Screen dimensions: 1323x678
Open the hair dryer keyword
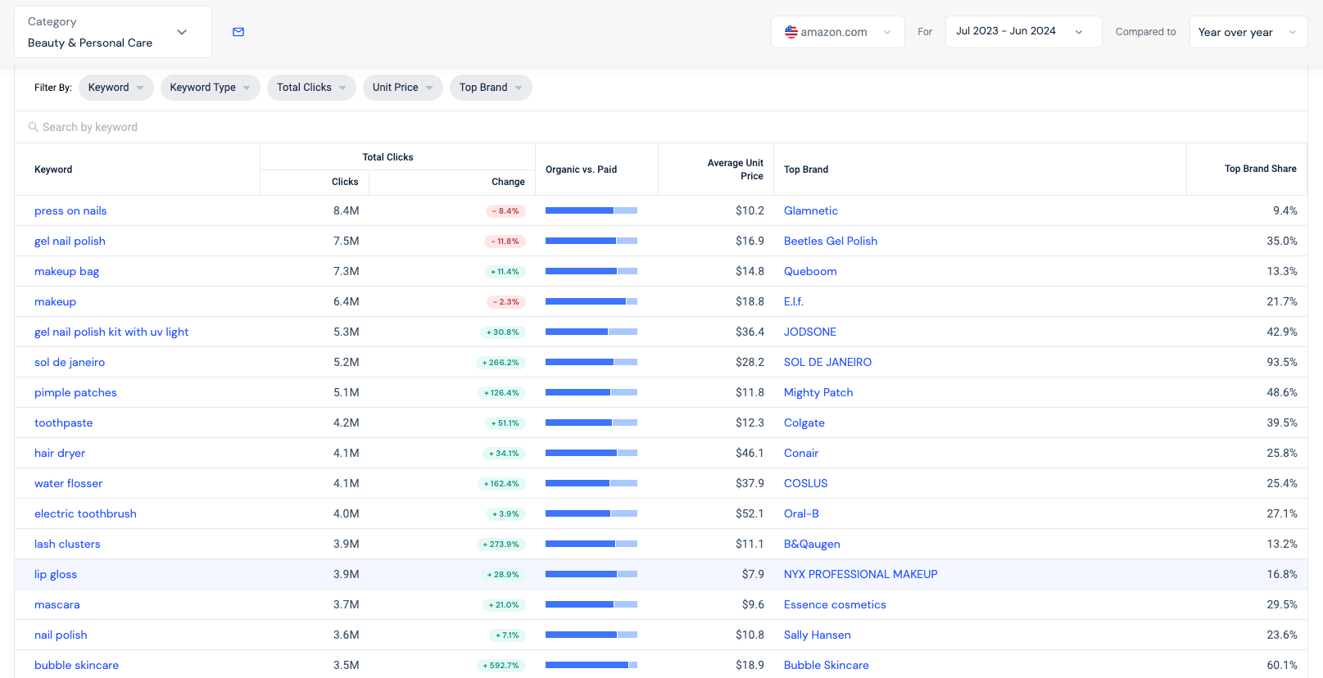coord(60,453)
